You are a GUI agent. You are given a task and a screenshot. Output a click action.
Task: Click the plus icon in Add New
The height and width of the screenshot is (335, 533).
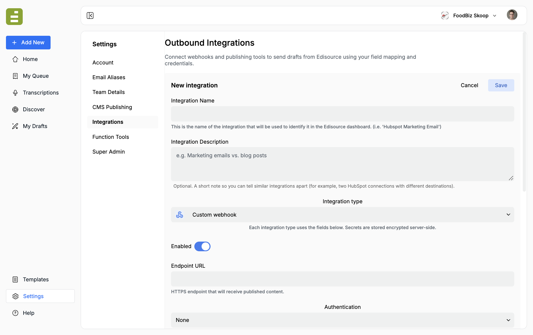coord(14,43)
